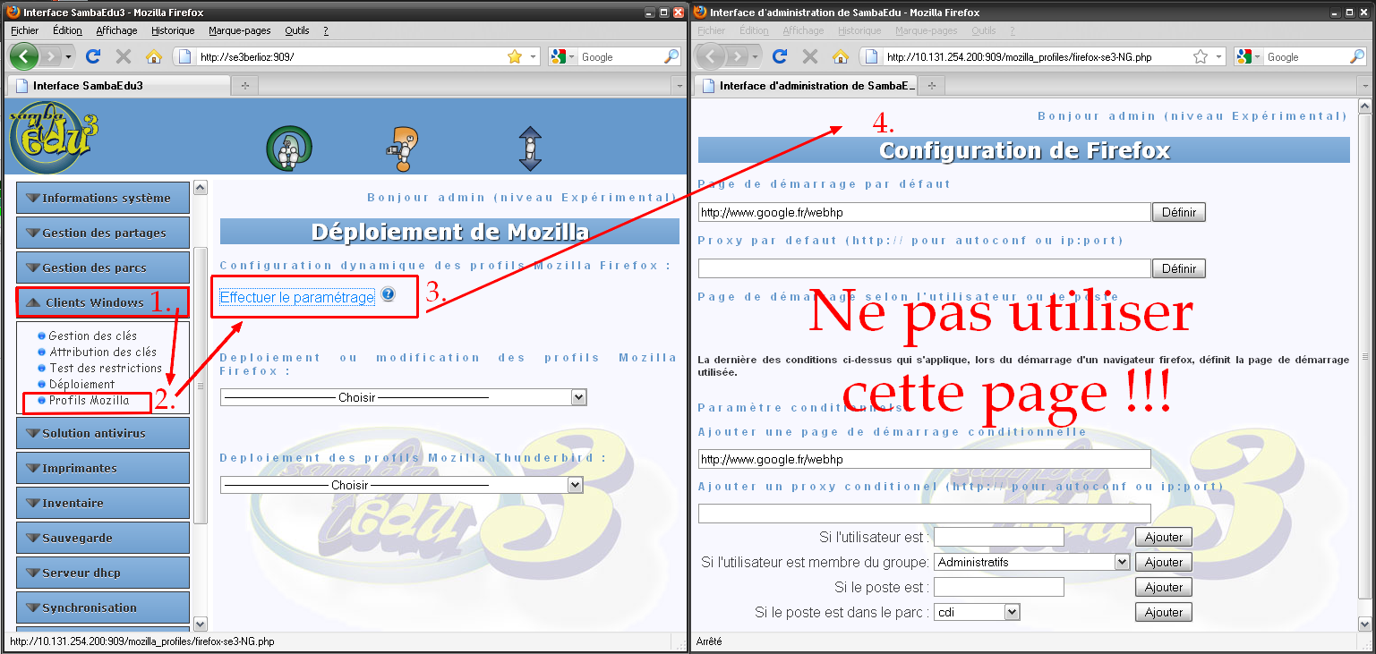Bookmark star in left window address bar
Image resolution: width=1376 pixels, height=654 pixels.
coord(515,56)
